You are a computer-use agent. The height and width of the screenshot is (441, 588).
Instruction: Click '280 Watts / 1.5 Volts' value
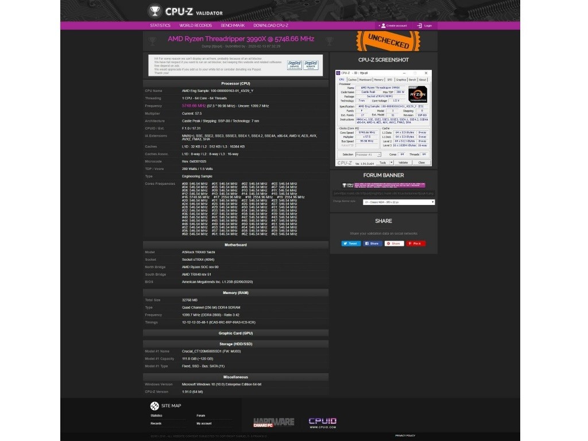tap(198, 169)
